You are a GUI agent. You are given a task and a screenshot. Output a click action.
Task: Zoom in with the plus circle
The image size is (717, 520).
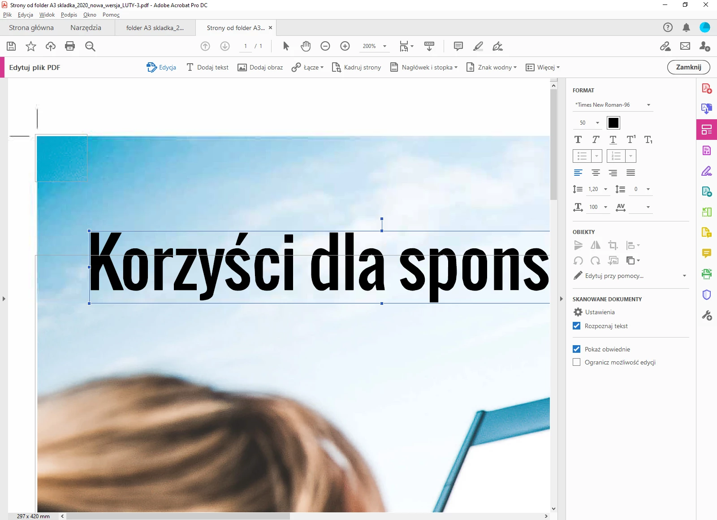(345, 46)
